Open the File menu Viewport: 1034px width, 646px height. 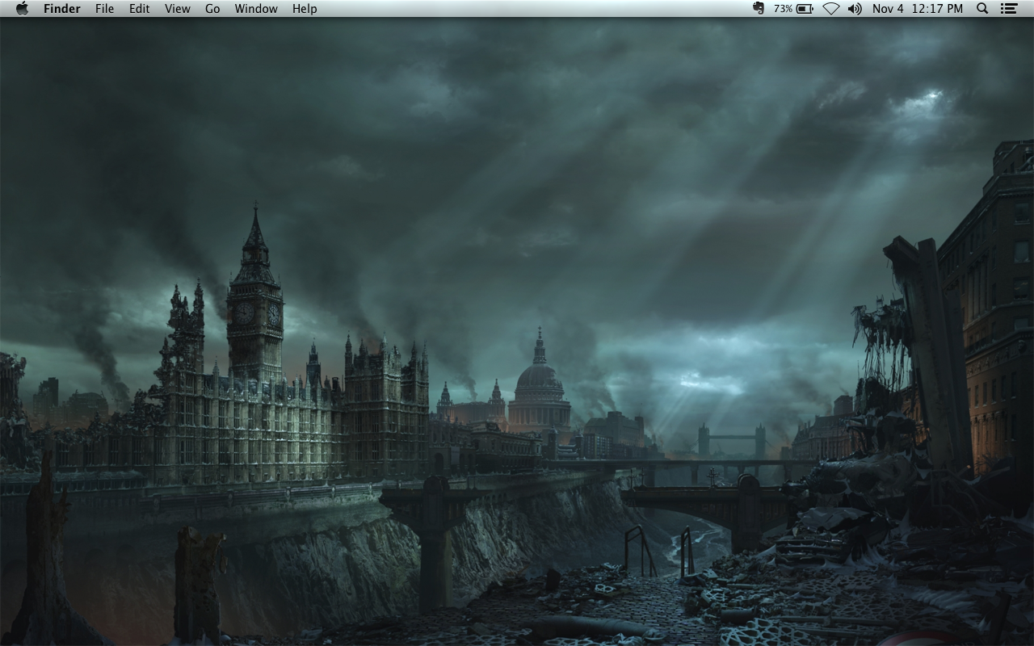coord(104,9)
